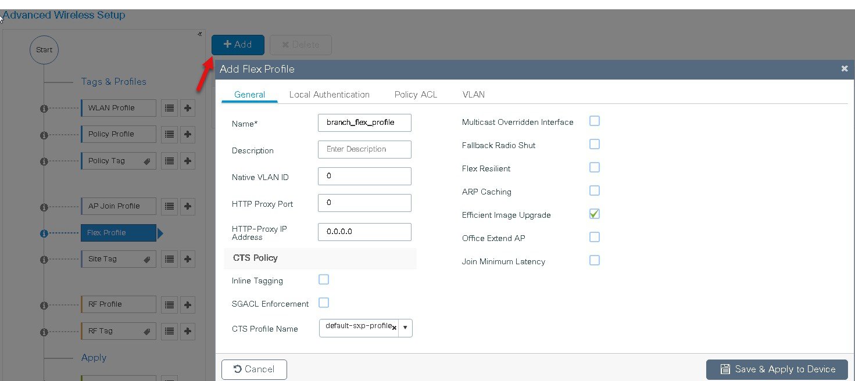Click info icon beside Policy Tag

(44, 161)
